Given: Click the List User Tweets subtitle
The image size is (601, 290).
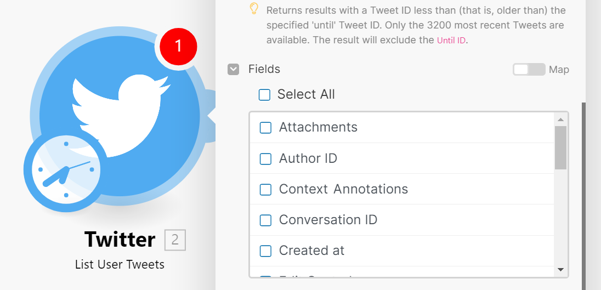Looking at the screenshot, I should [x=120, y=265].
